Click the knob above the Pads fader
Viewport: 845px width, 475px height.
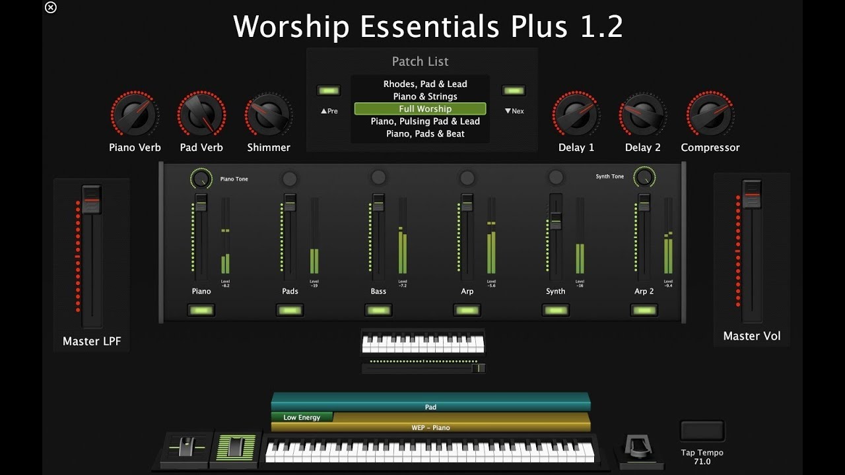(x=289, y=178)
